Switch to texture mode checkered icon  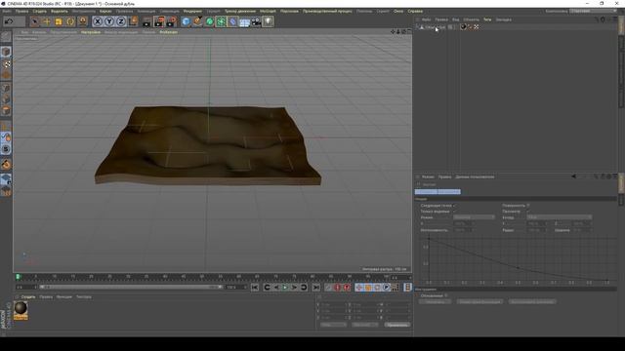[x=6, y=63]
